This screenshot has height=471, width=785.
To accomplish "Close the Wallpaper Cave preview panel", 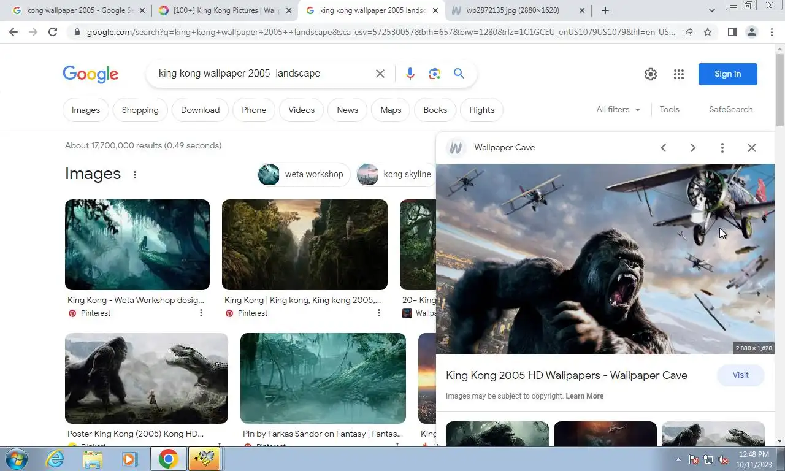I will coord(752,148).
